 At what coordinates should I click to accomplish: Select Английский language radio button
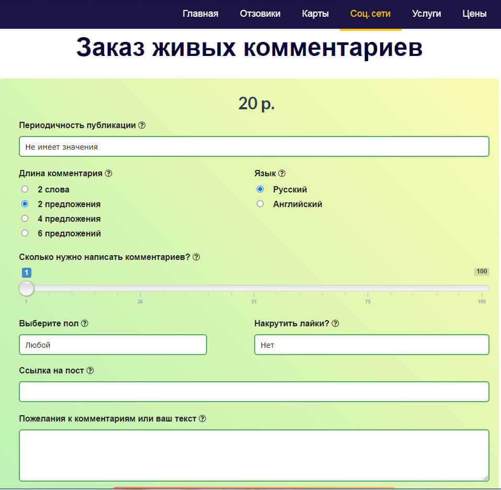pos(260,204)
